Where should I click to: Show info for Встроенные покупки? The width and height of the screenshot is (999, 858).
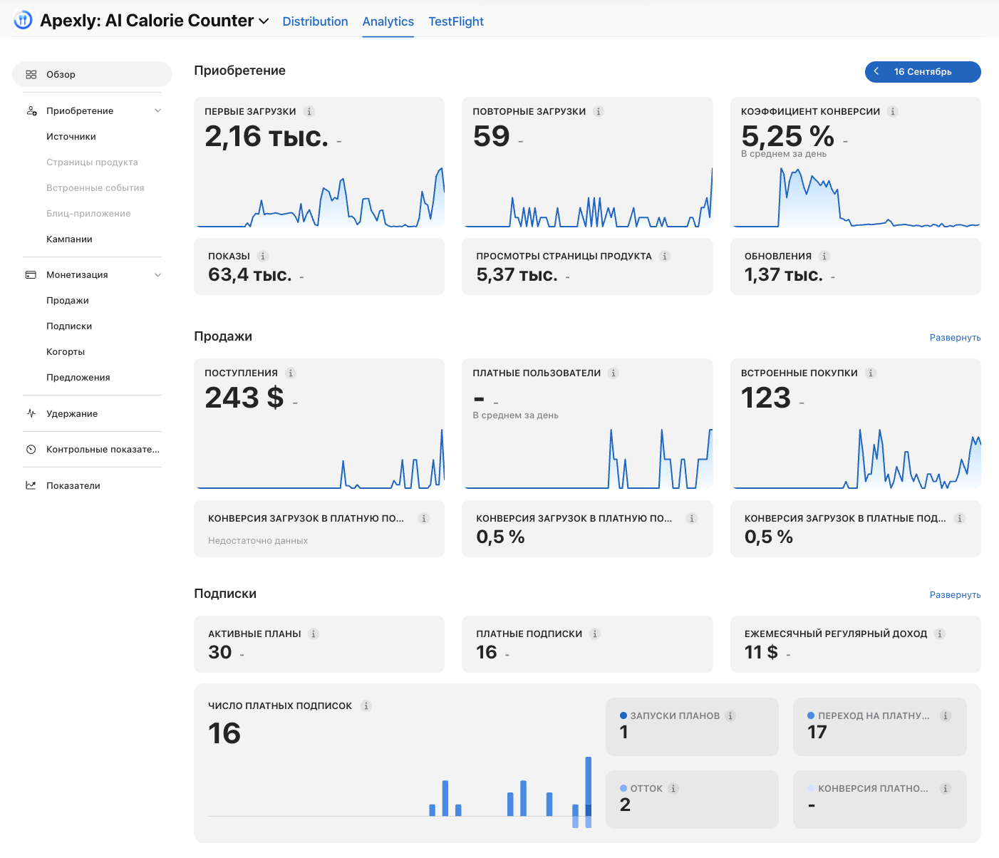pyautogui.click(x=871, y=373)
